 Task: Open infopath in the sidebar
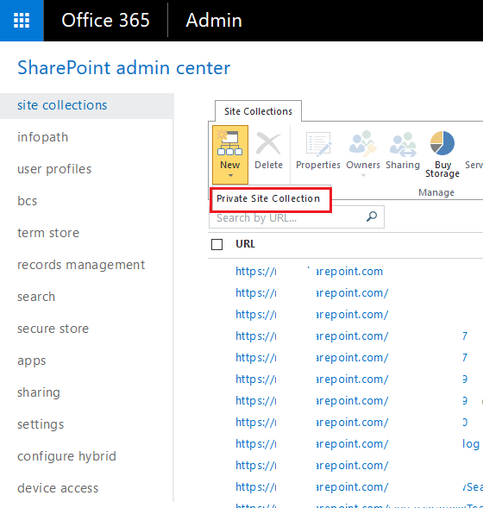[x=43, y=137]
